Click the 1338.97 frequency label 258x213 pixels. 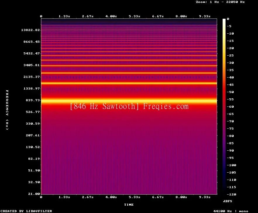coord(32,88)
